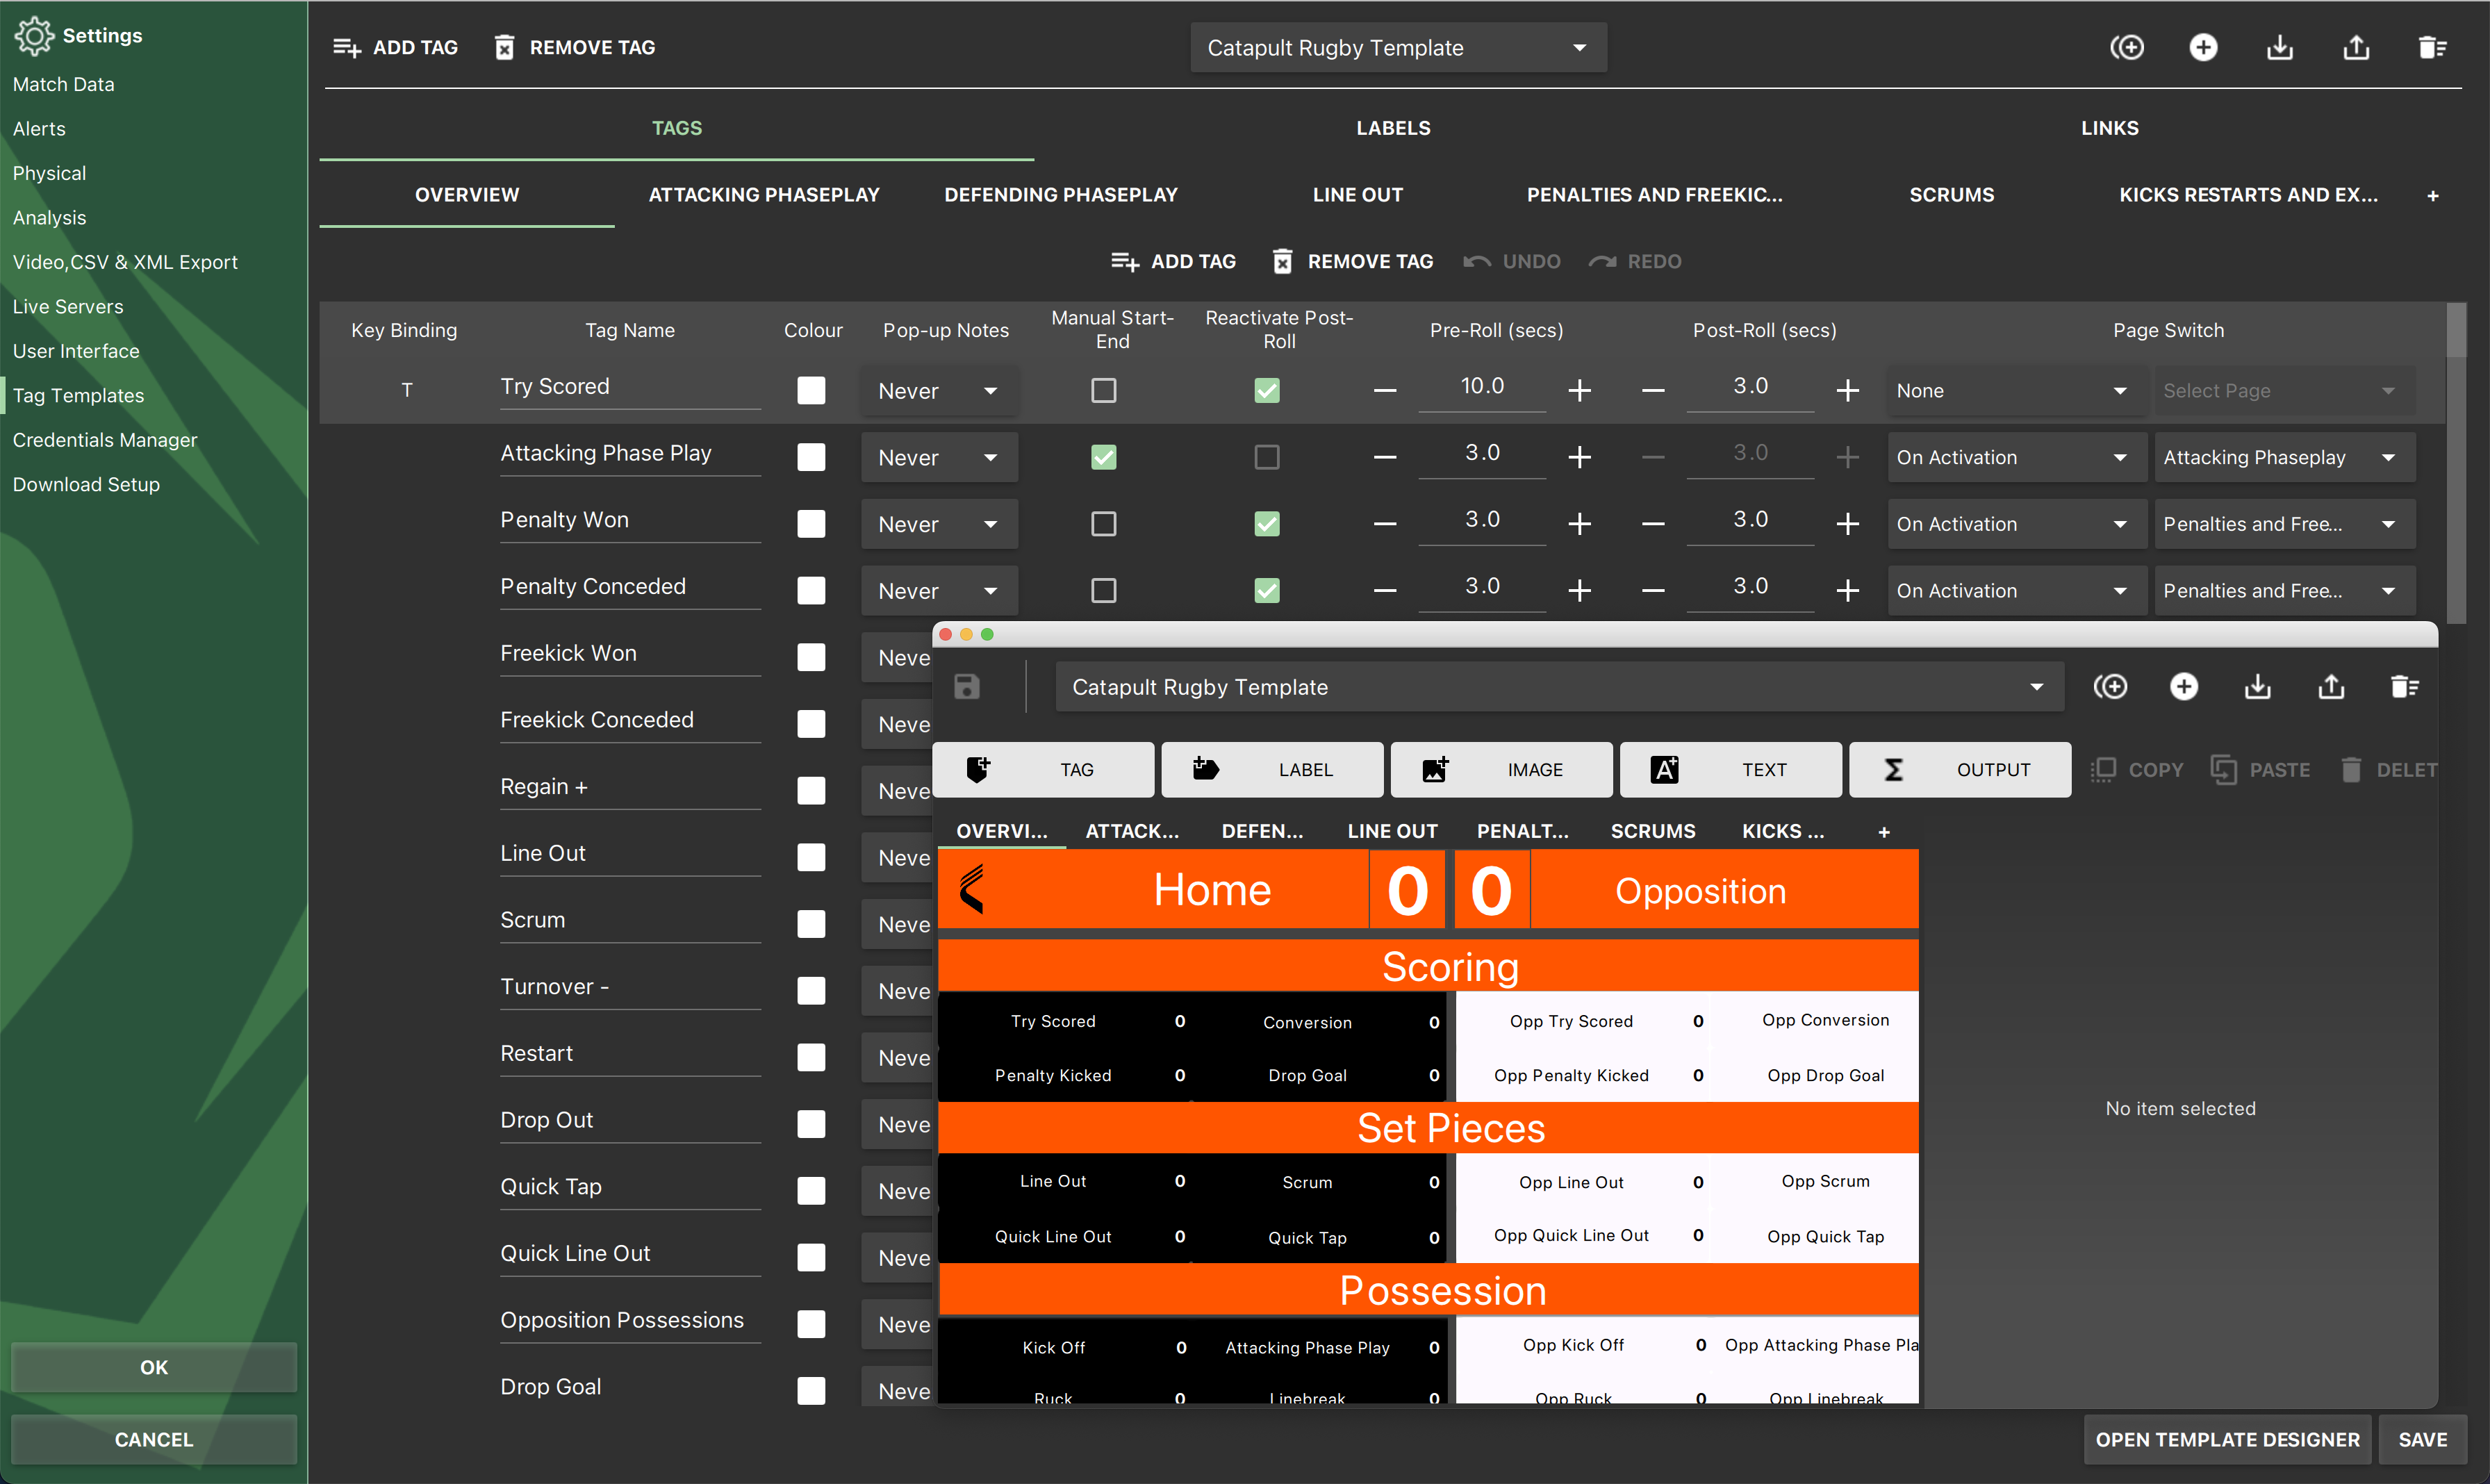Viewport: 2490px width, 1484px height.
Task: Click the Copy icon in template designer
Action: (2105, 770)
